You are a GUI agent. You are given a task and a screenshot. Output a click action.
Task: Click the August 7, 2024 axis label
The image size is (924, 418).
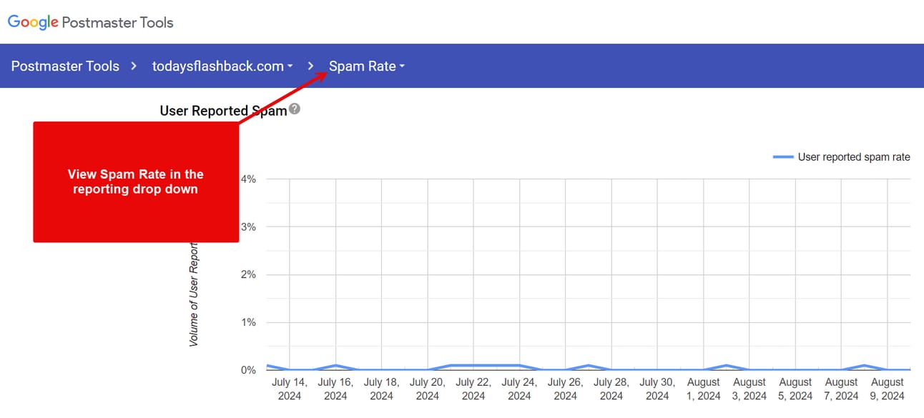[842, 389]
